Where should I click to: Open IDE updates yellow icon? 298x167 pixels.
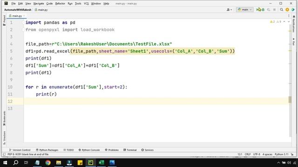coord(287,9)
